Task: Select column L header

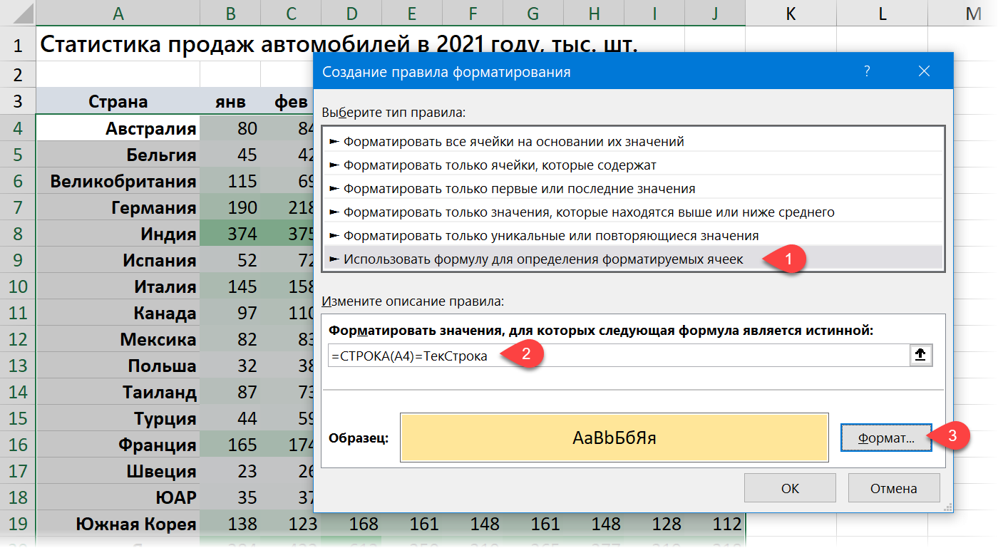Action: 883,13
